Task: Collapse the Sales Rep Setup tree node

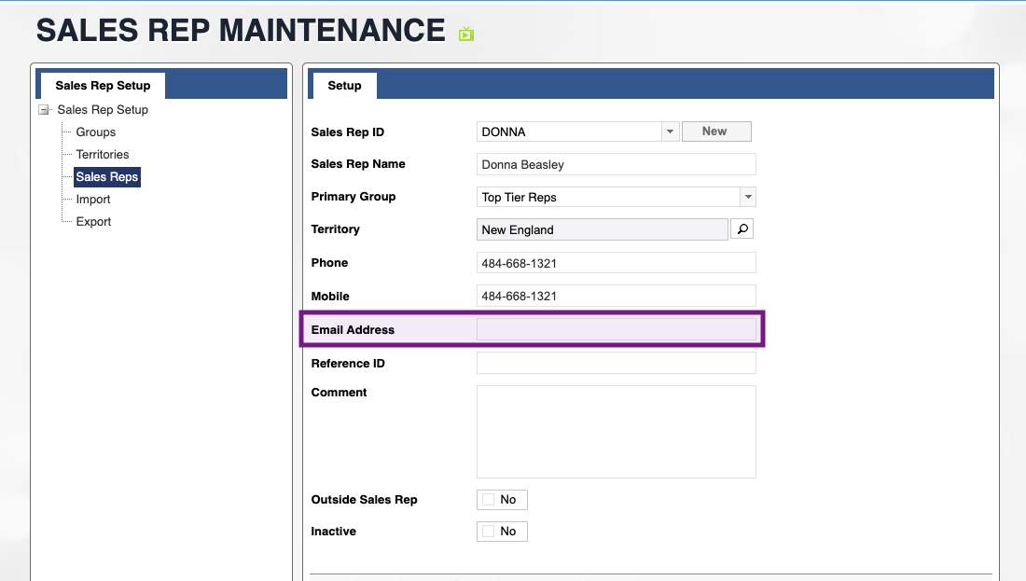Action: (x=44, y=110)
